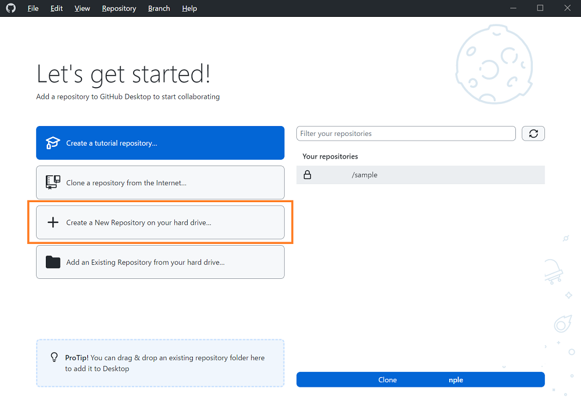Click the GitHub octocat logo icon
This screenshot has width=581, height=402.
(x=10, y=8)
